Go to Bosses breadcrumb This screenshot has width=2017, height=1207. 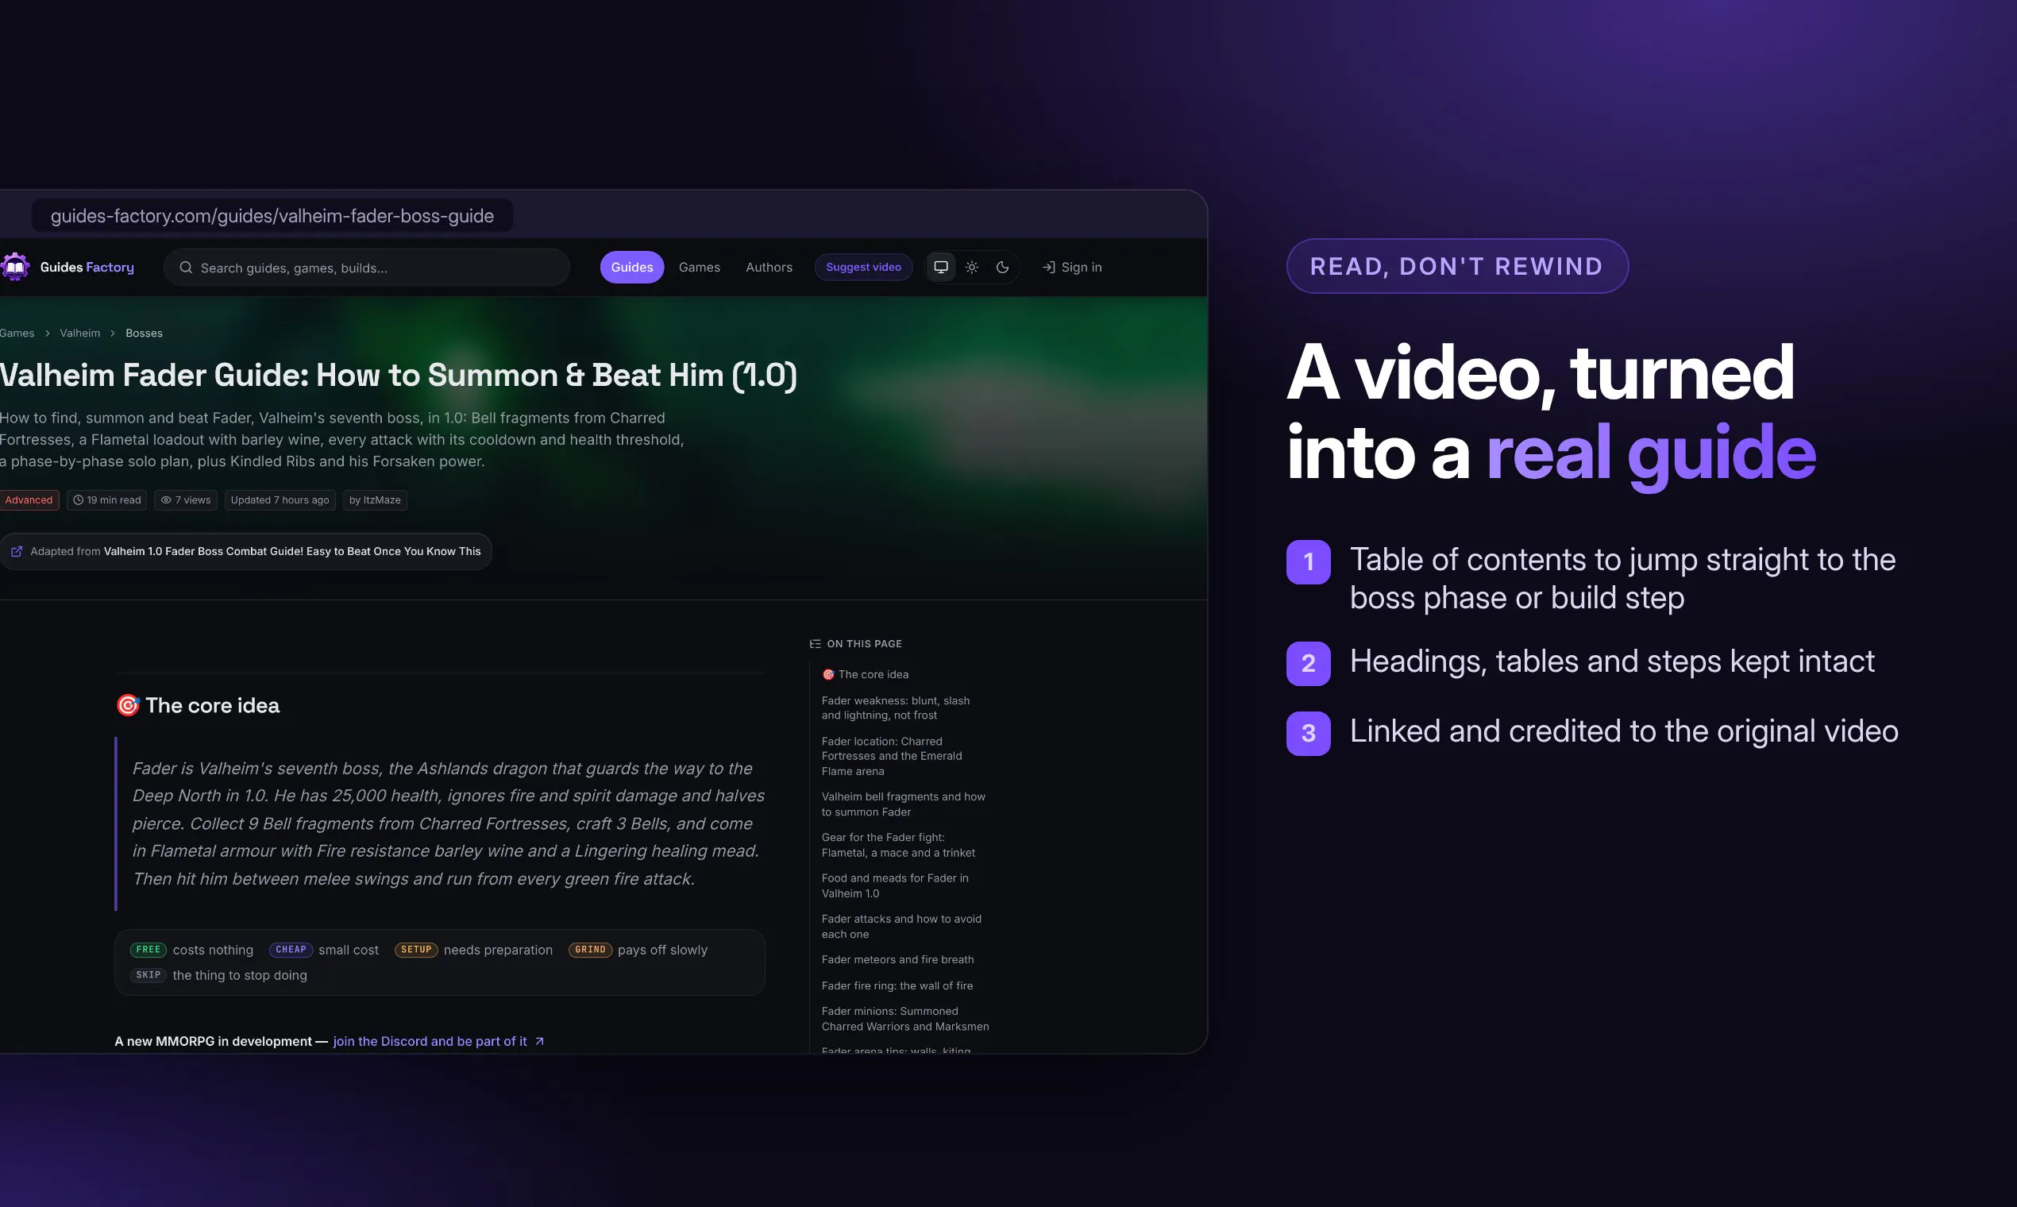tap(144, 334)
